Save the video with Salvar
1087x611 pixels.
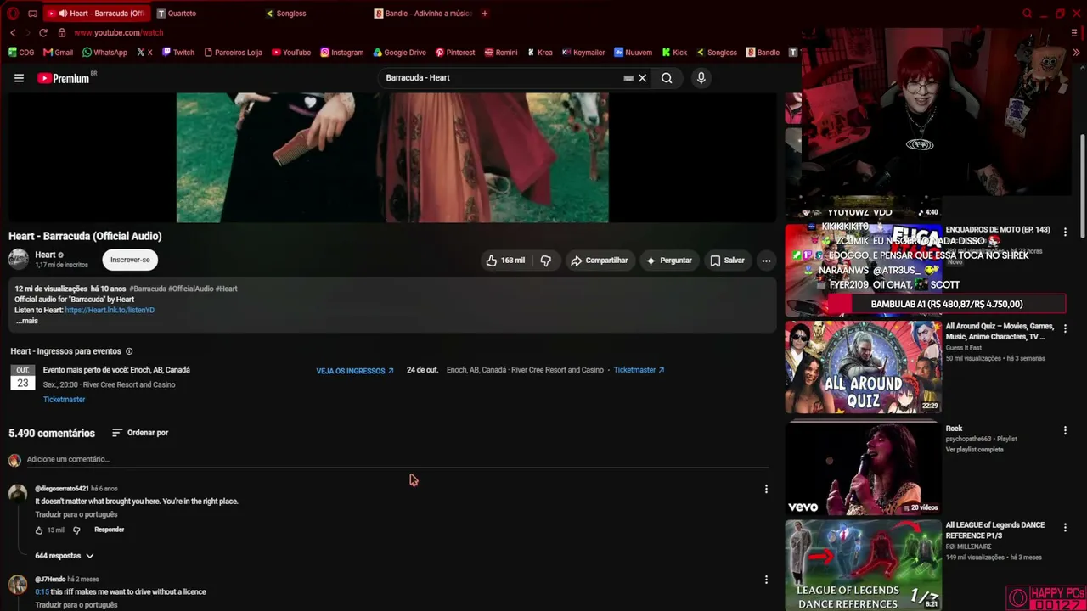(x=727, y=261)
